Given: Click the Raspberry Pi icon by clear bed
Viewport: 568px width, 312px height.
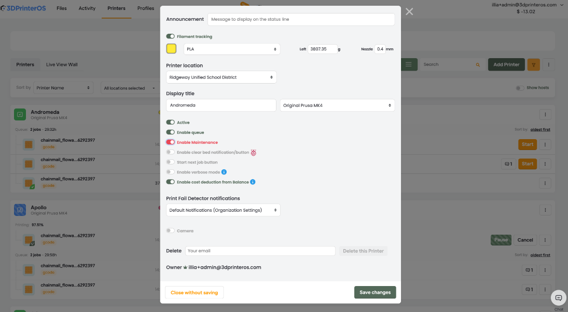Looking at the screenshot, I should [x=254, y=153].
